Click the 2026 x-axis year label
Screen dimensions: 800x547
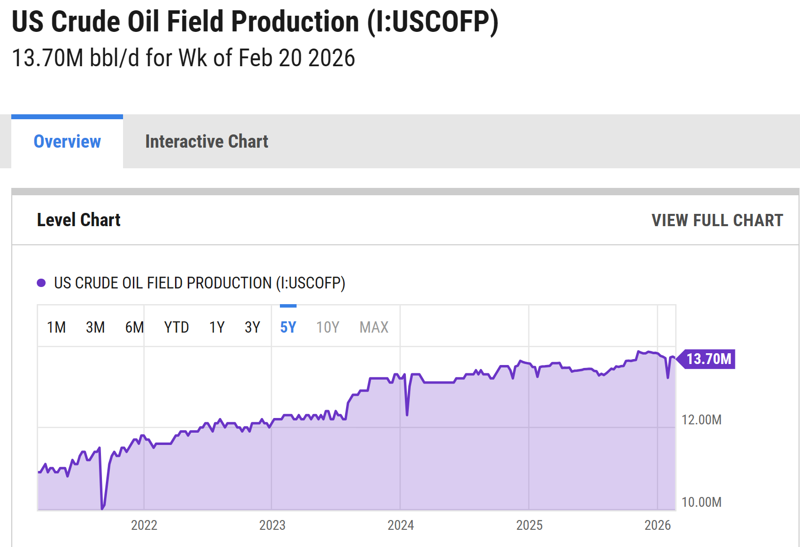click(657, 525)
